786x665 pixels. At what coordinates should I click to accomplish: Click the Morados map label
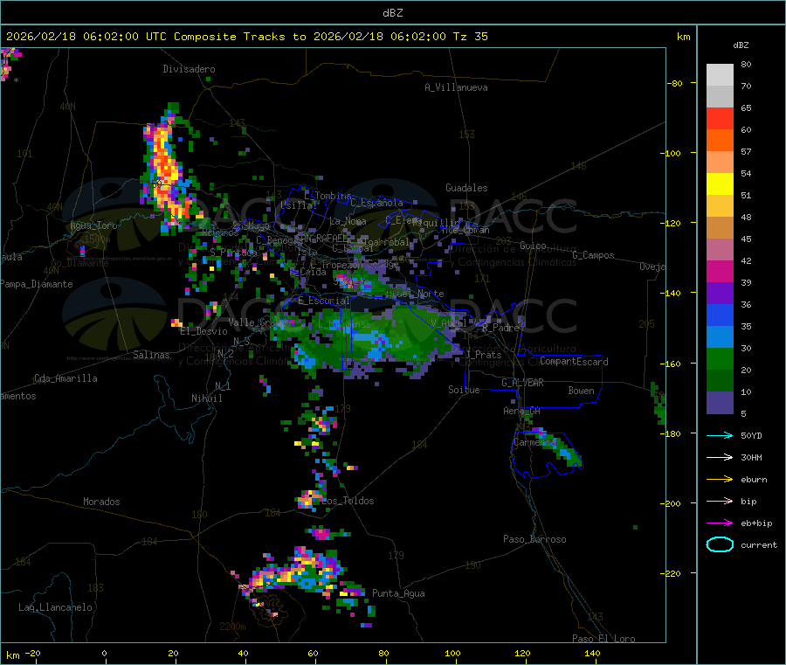point(102,502)
